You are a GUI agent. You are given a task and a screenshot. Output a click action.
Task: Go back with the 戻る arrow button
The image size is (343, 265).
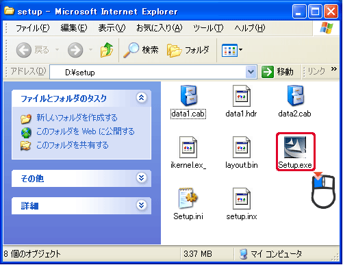[x=24, y=50]
